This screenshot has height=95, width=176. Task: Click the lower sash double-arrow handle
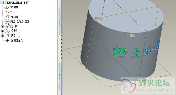59,76
